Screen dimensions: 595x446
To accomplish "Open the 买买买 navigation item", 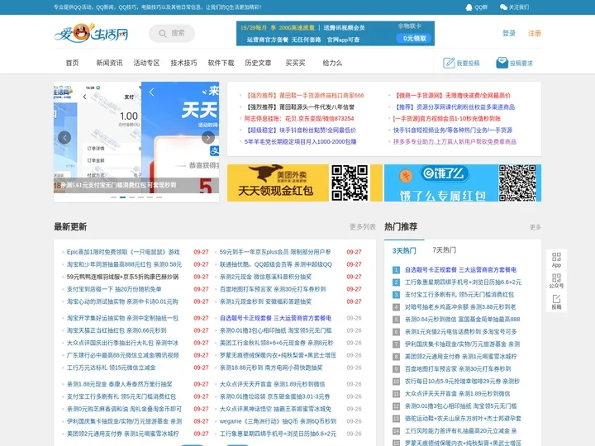I will click(295, 63).
